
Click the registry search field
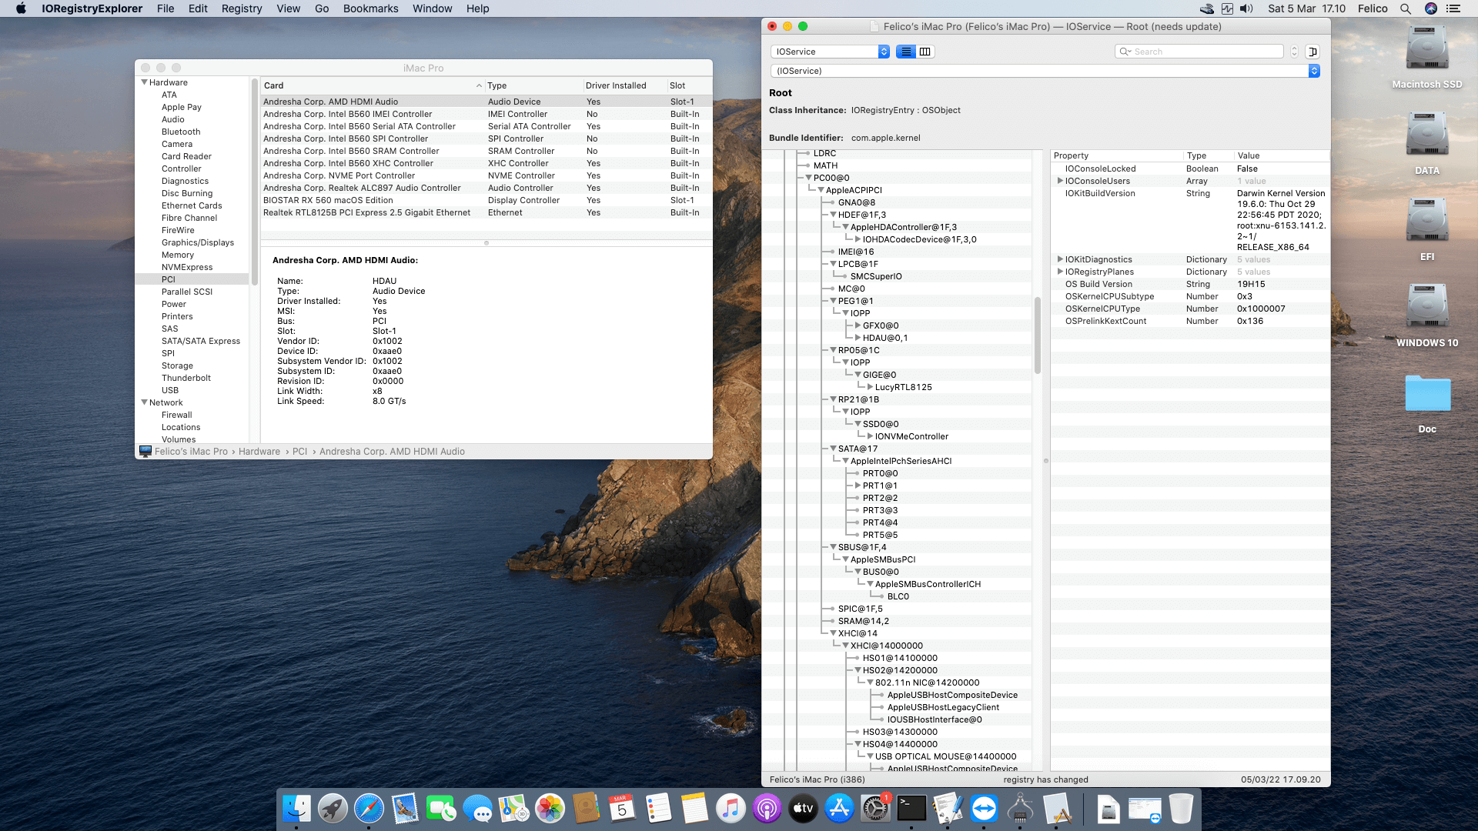1199,52
